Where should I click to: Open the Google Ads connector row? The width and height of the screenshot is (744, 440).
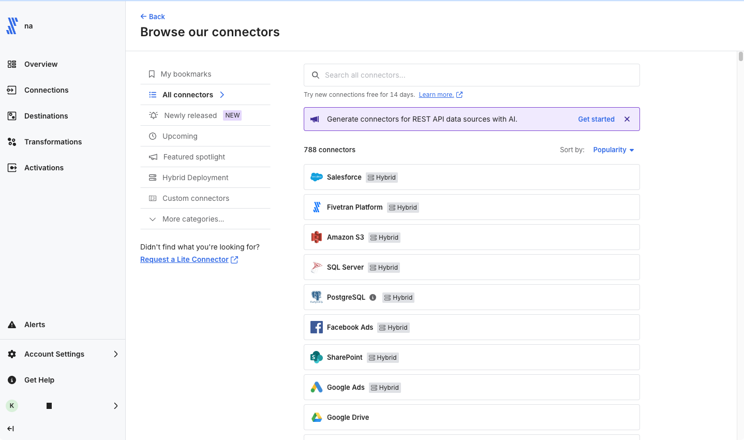(x=472, y=387)
